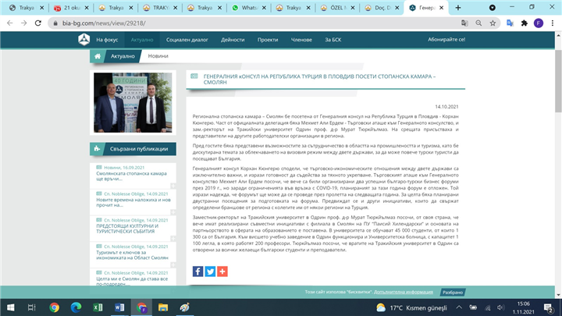Viewport: 562px width, 316px height.
Task: Click the 'Свързани публикации' section header
Action: [133, 149]
